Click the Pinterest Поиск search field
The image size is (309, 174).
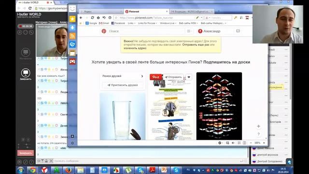pos(146,31)
